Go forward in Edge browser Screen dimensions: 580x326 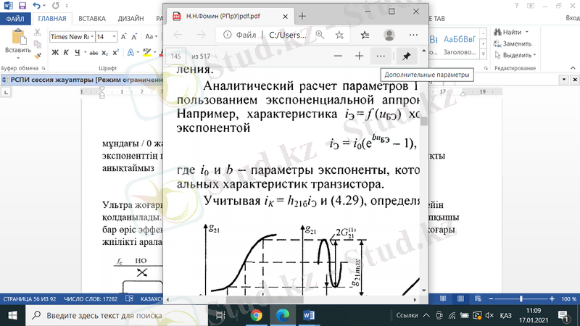(202, 35)
